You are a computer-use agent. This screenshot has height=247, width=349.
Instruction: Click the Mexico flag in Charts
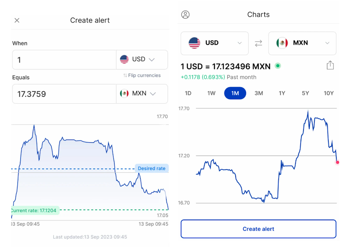click(x=282, y=43)
